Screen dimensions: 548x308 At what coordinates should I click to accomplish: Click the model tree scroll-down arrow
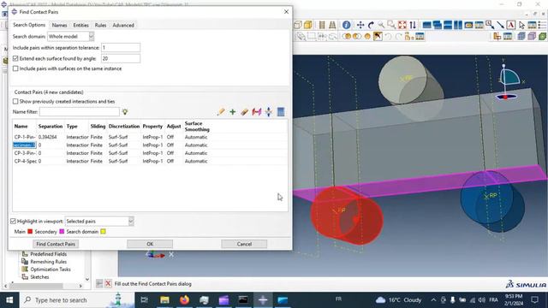pos(87,279)
